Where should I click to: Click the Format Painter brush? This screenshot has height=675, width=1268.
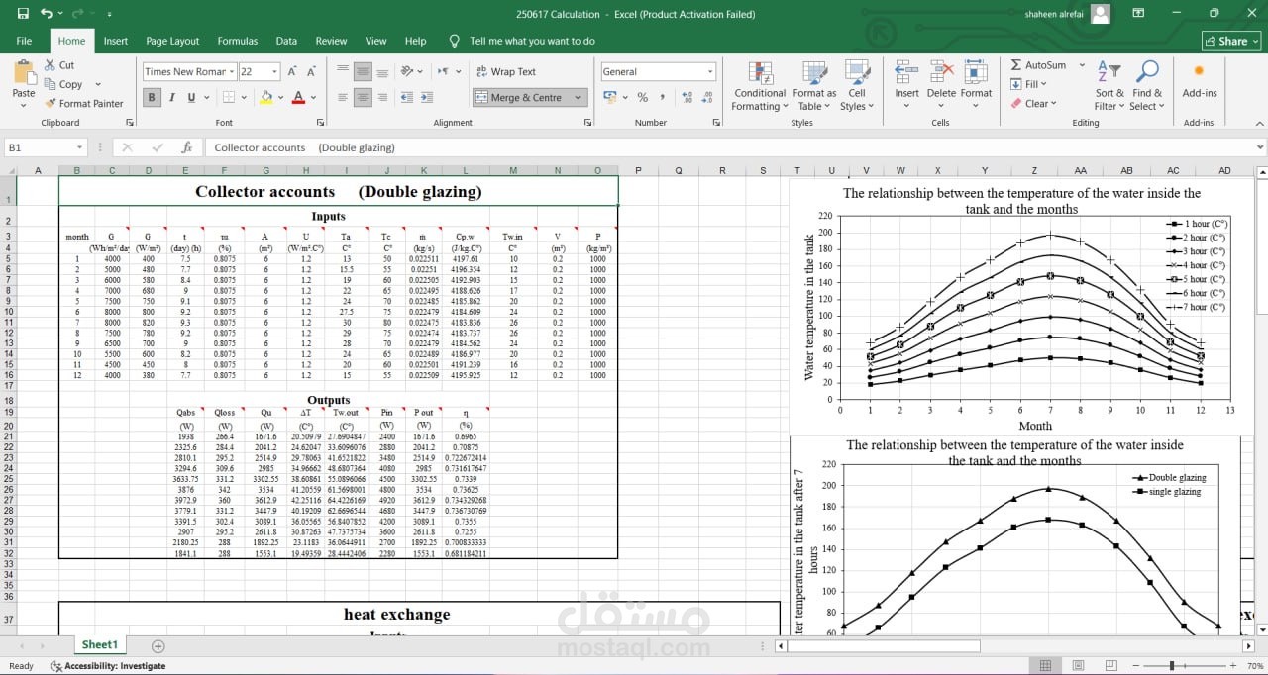tap(84, 103)
